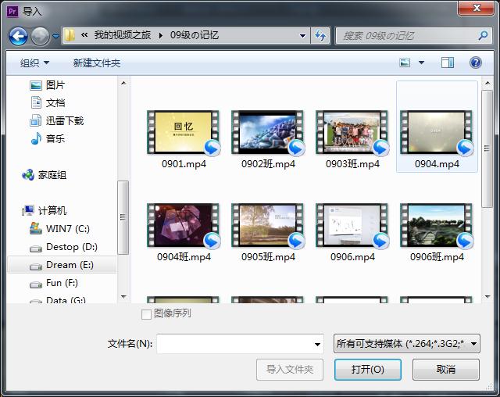Click the Forward navigation arrow

[40, 36]
